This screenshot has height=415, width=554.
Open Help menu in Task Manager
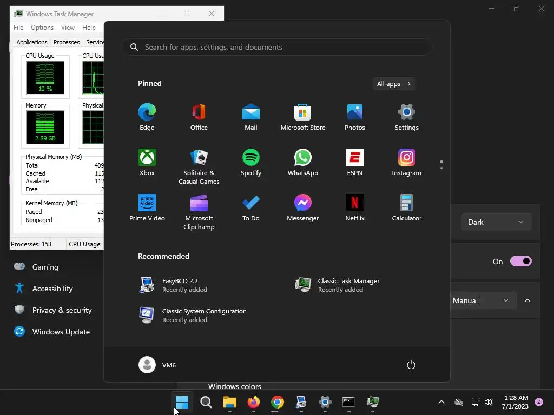[89, 28]
